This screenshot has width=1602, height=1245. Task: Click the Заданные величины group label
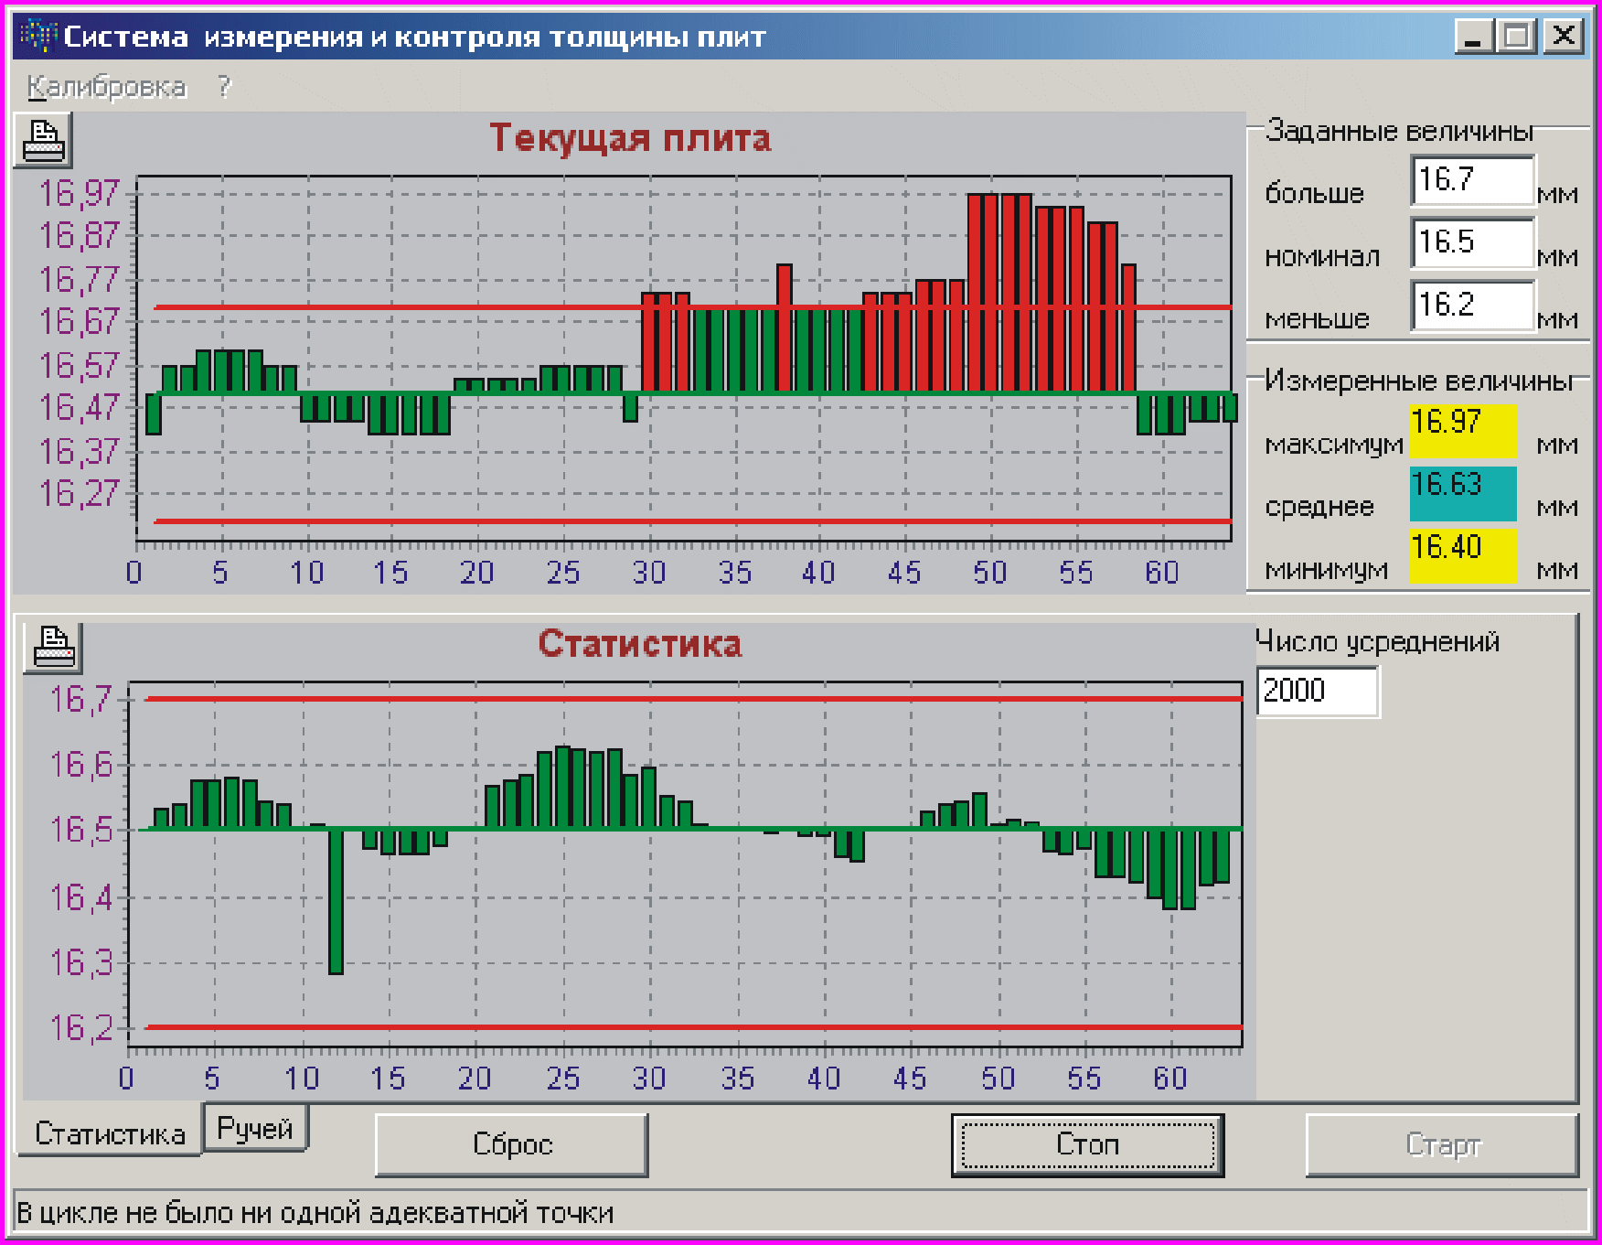point(1399,131)
